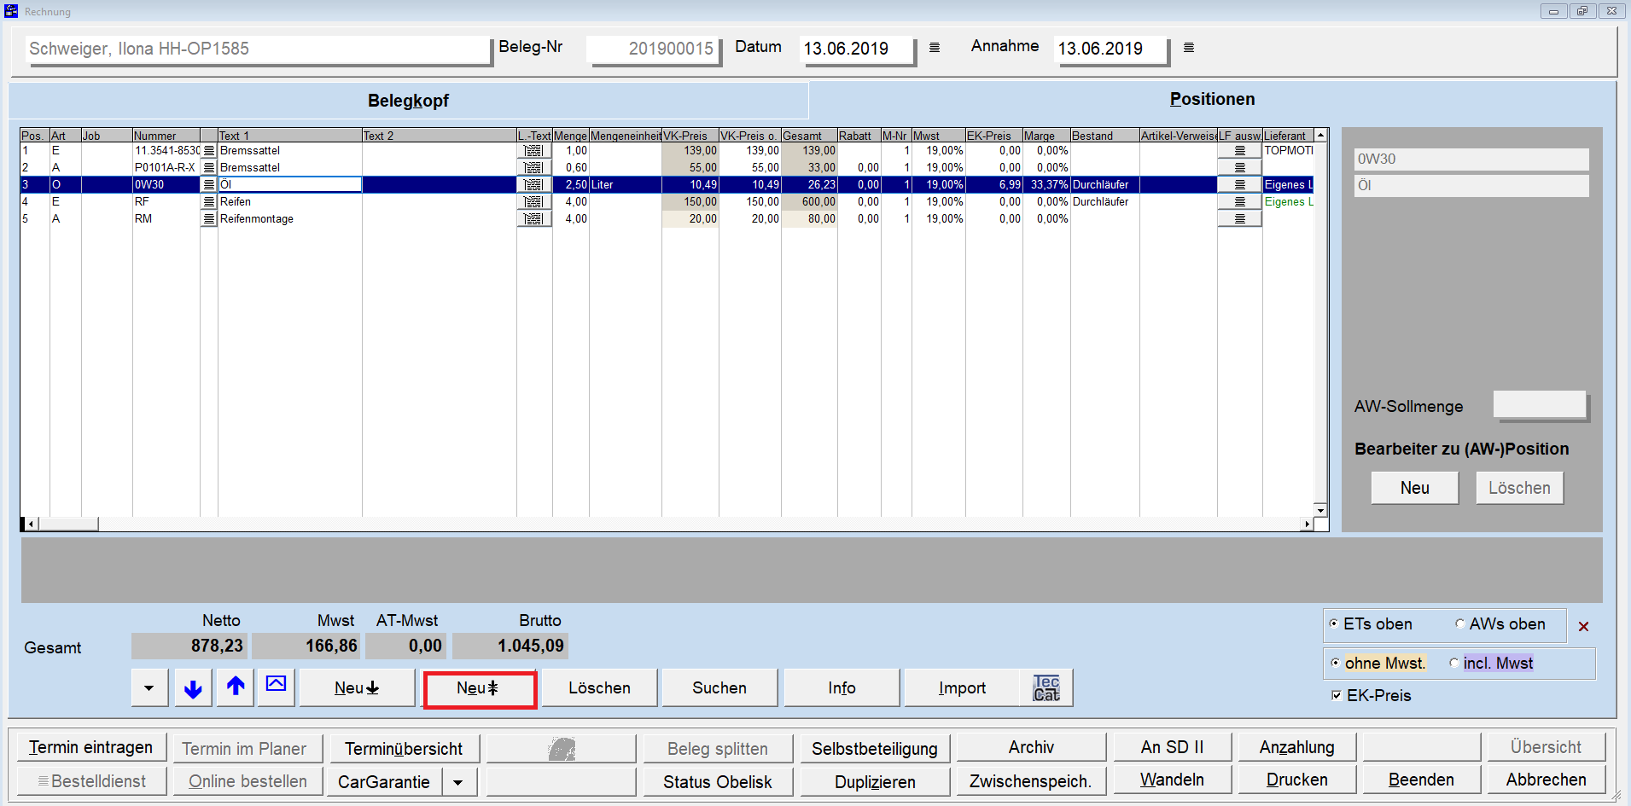Screen dimensions: 1631x806
Task: Open text lines icon for Reifenmontage row
Action: coord(209,219)
